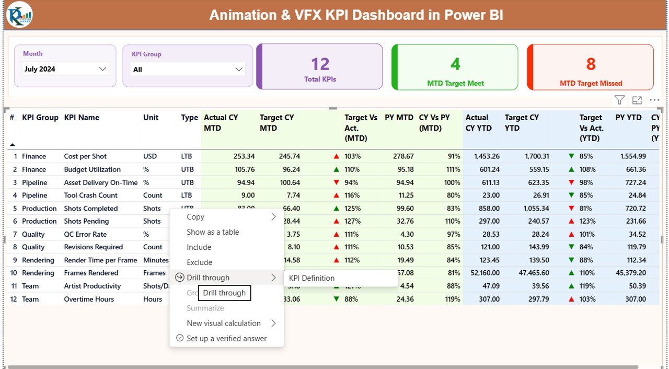Choose KPI Definition drill-through page
Image resolution: width=669 pixels, height=369 pixels.
(312, 278)
